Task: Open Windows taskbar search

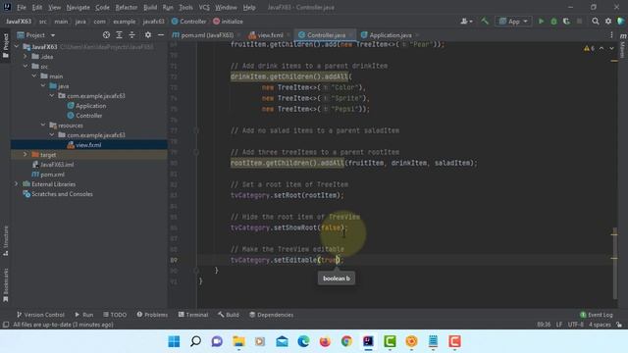Action: click(195, 341)
